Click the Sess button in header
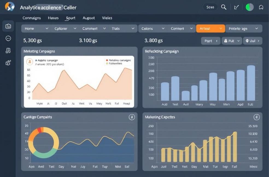The width and height of the screenshot is (269, 177). click(x=210, y=7)
